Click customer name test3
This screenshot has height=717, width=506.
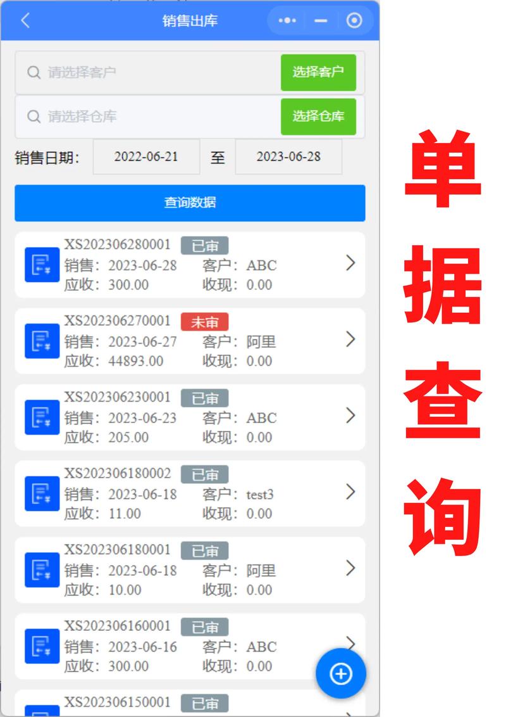pyautogui.click(x=260, y=495)
